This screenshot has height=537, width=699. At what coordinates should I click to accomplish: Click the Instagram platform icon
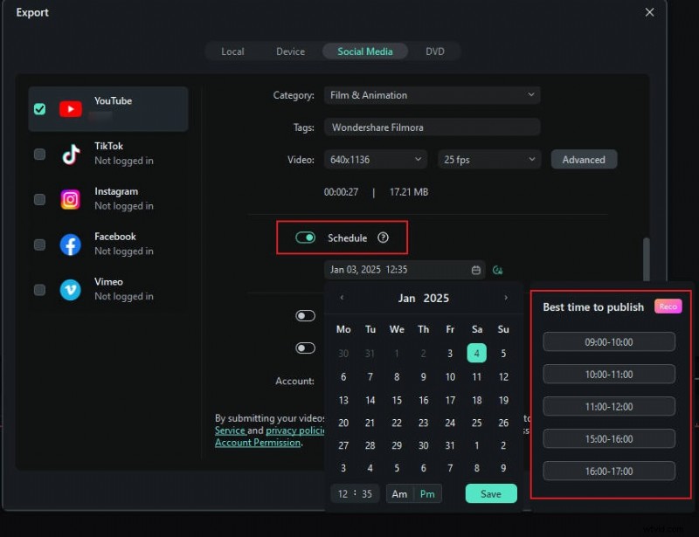click(x=70, y=198)
